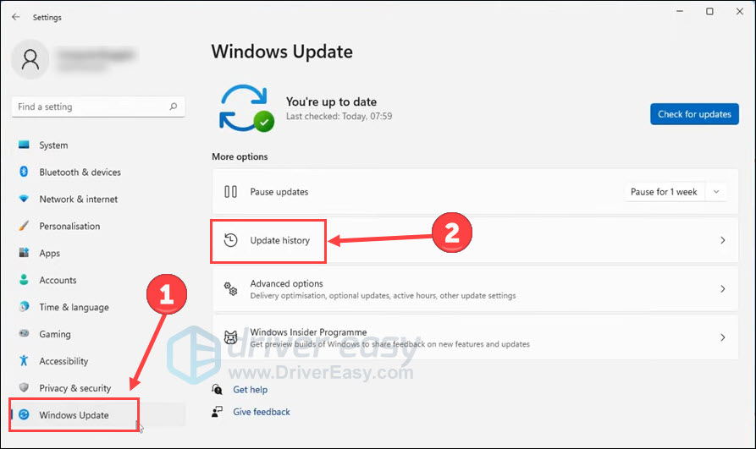Click the Advanced options gears icon
756x449 pixels.
coord(230,288)
